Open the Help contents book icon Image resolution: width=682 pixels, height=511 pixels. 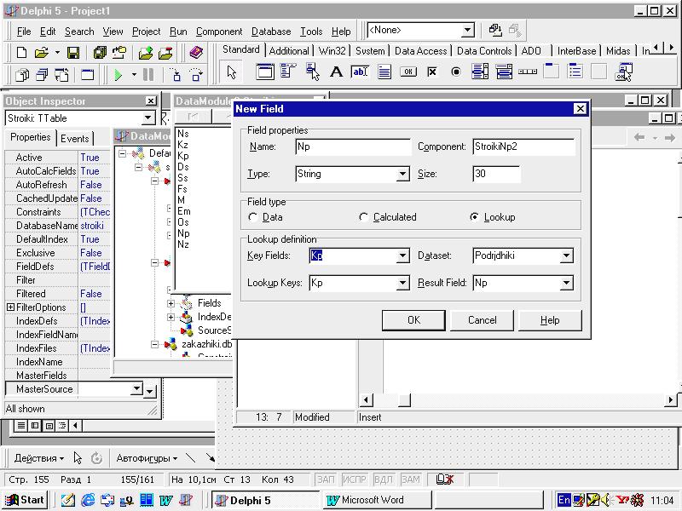click(197, 53)
